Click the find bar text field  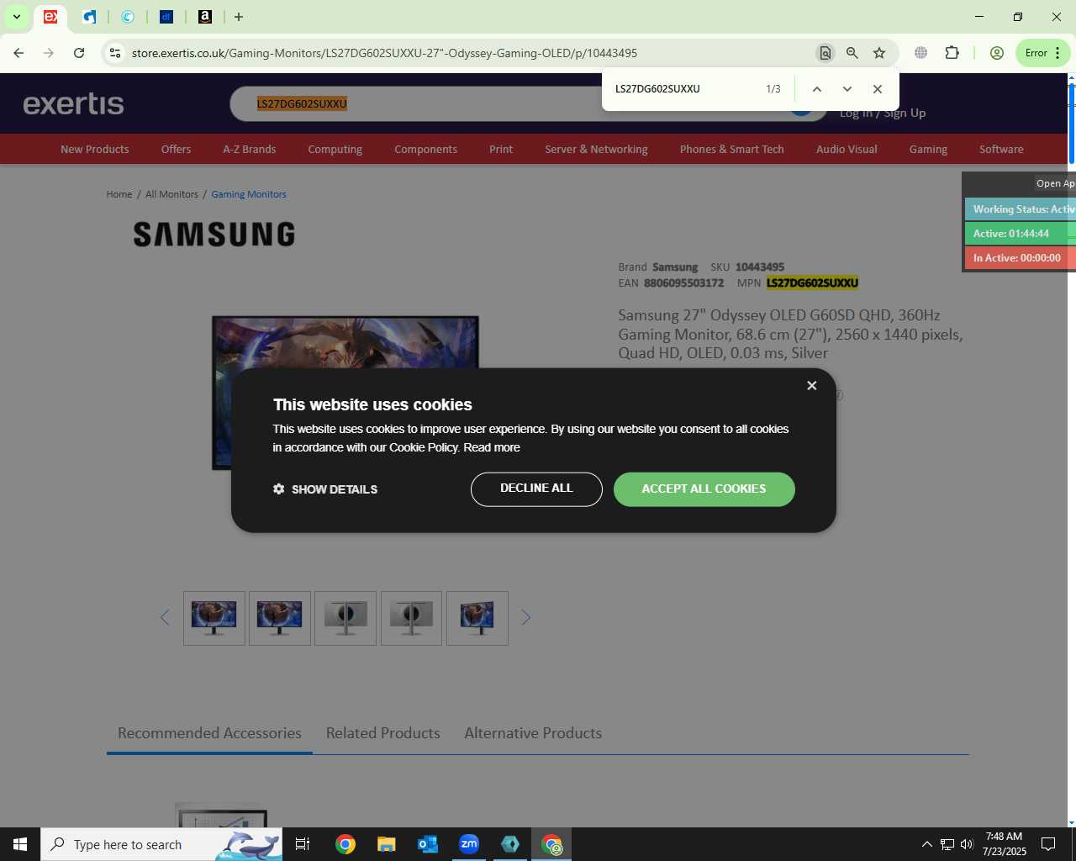point(685,89)
